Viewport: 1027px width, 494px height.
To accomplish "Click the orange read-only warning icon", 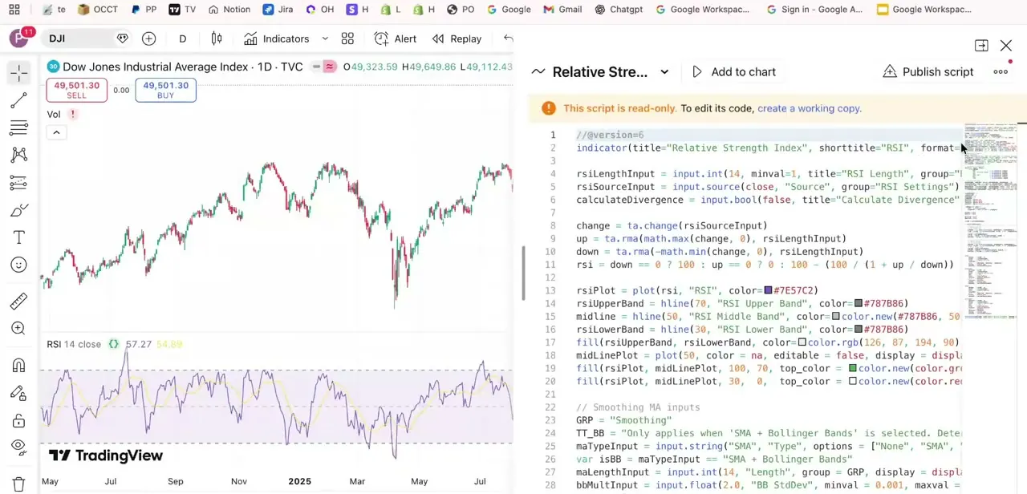I will coord(549,108).
